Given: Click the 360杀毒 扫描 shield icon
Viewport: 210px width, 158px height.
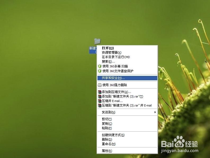Looking at the screenshot, I should pyautogui.click(x=100, y=66).
